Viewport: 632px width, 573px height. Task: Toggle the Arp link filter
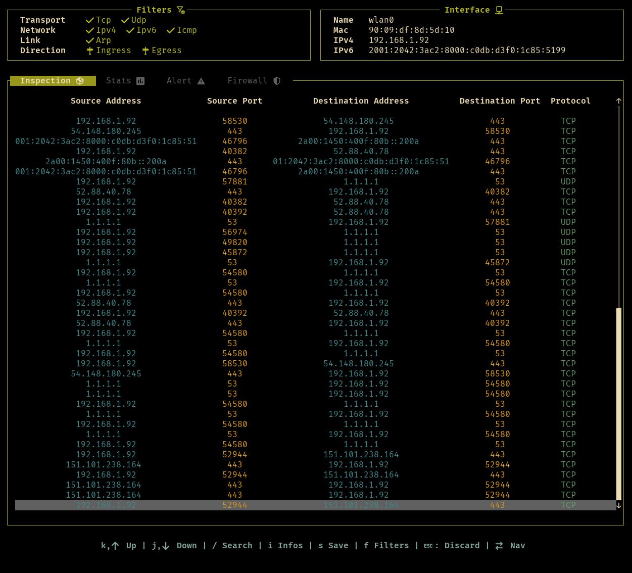99,40
